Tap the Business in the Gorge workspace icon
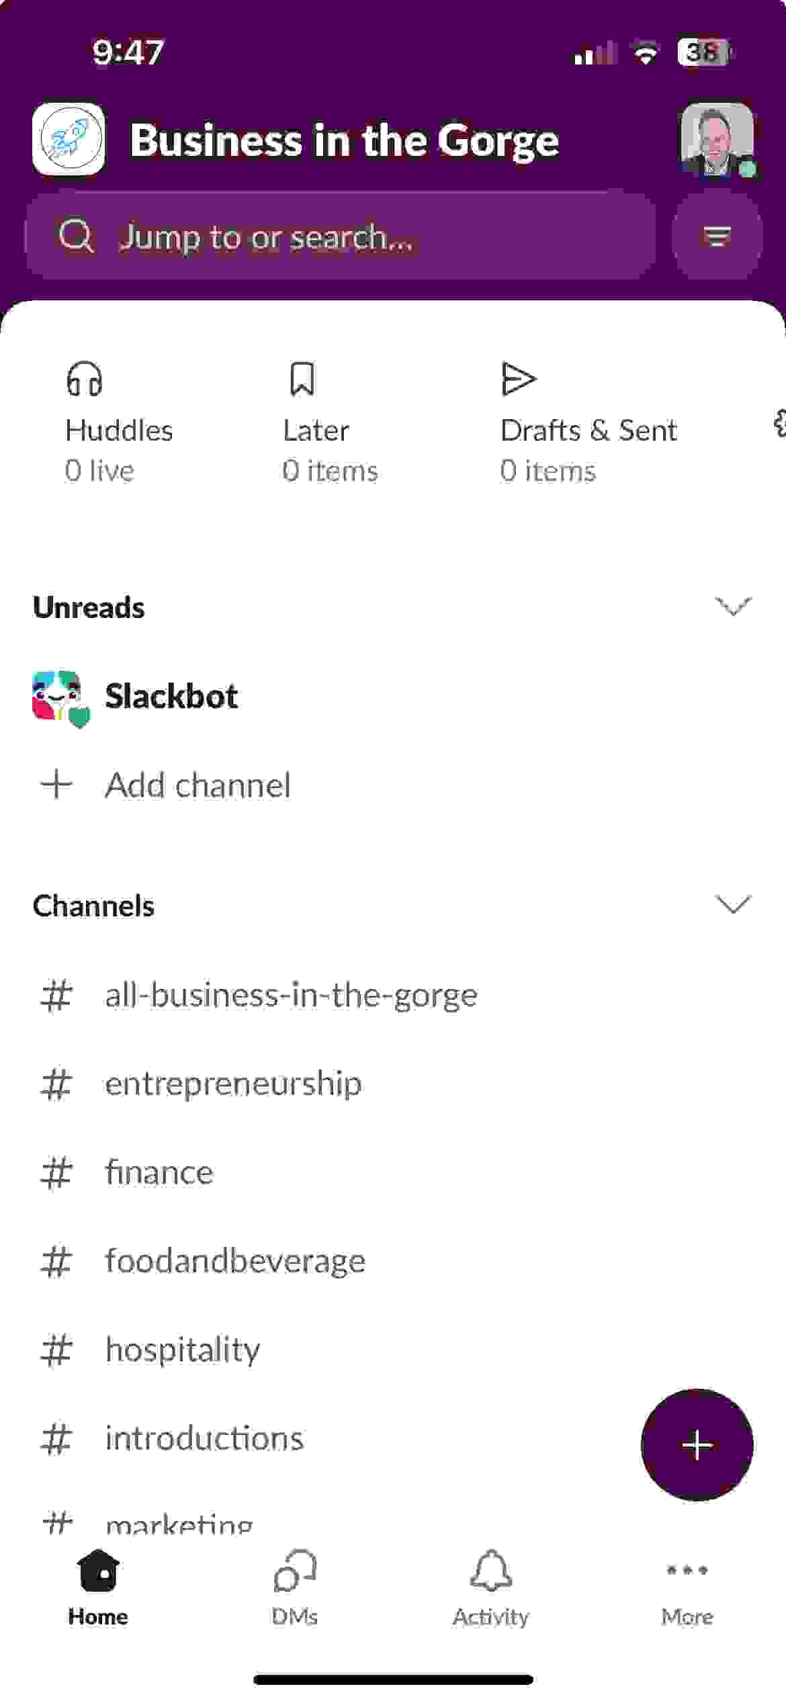The height and width of the screenshot is (1701, 786). coord(69,139)
